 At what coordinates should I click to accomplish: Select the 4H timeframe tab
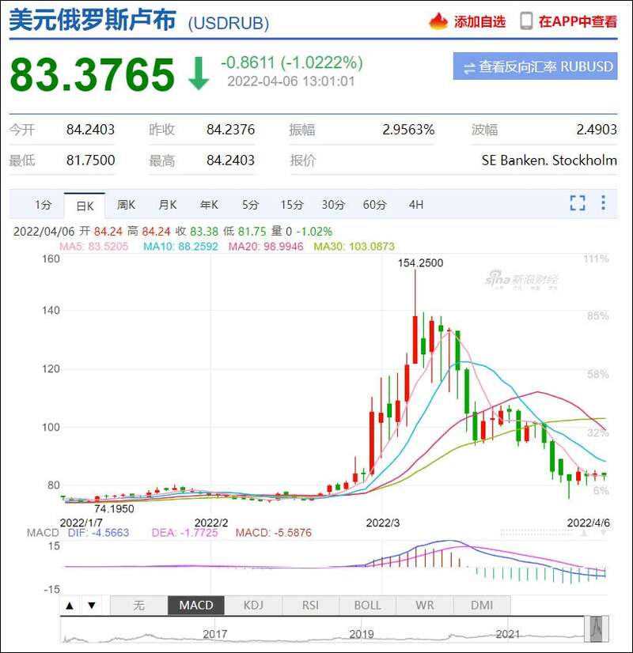pos(416,205)
